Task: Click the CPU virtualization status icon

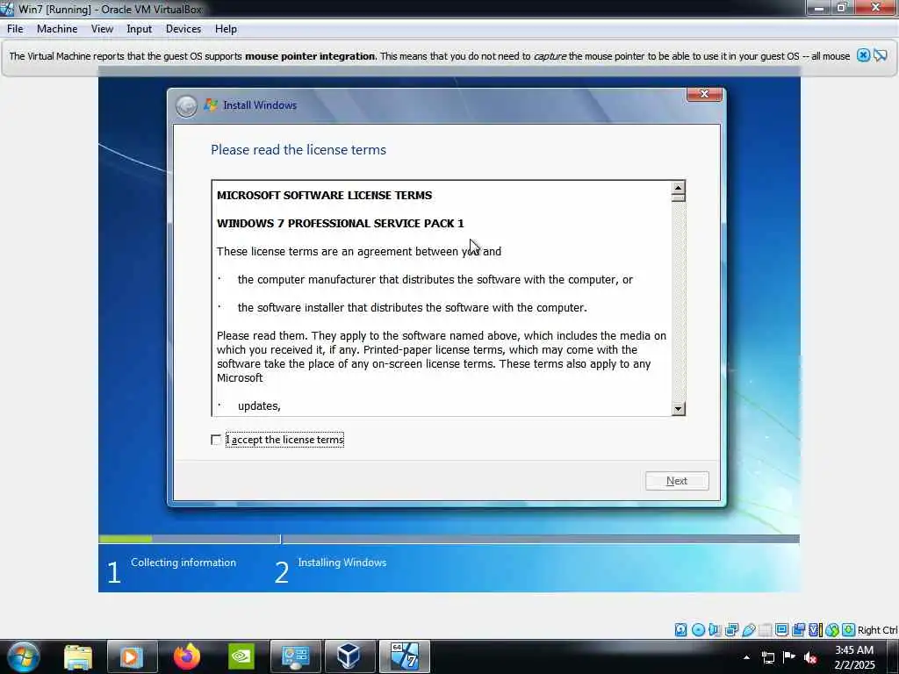Action: click(815, 630)
